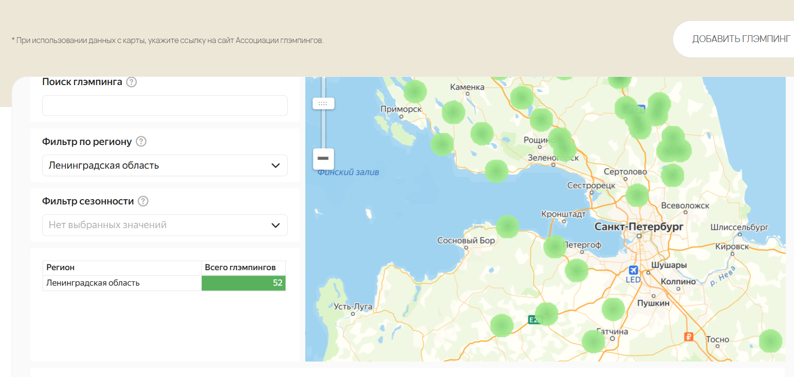Focus the glamping search input field

click(x=165, y=105)
